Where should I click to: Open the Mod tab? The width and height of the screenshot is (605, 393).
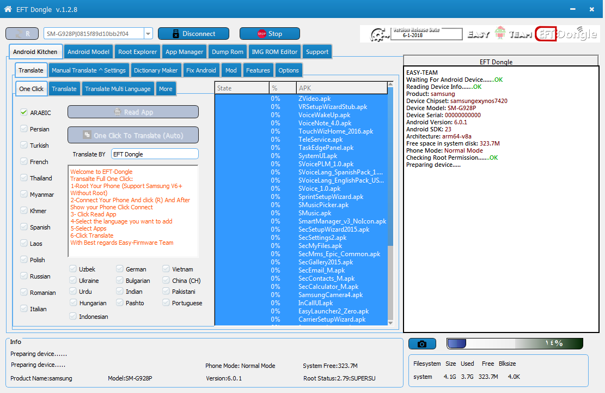point(231,70)
